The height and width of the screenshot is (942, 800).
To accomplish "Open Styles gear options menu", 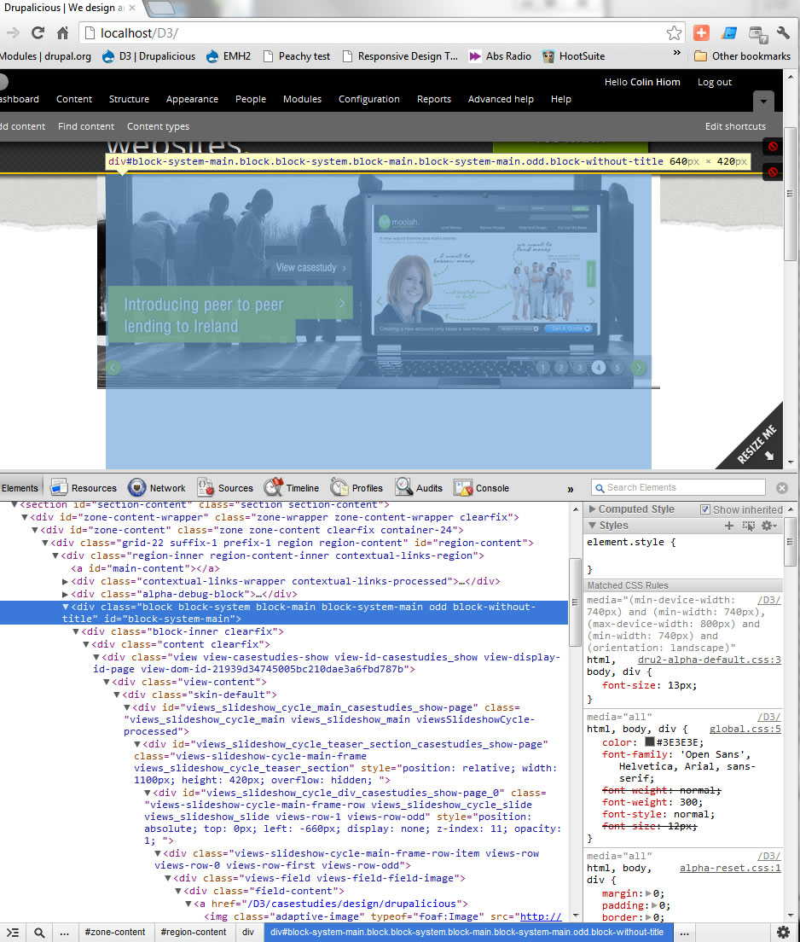I will click(x=768, y=526).
